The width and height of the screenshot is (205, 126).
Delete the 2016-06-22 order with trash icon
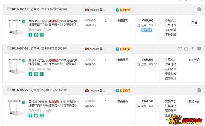tap(199, 90)
